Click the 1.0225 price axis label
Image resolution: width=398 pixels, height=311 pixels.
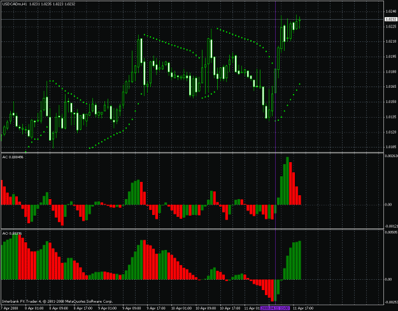(391, 26)
